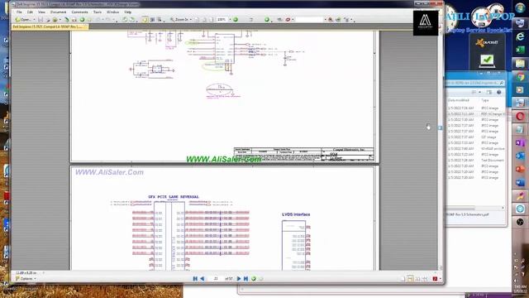
Task: Open the Options button at bottom left
Action: (26, 279)
